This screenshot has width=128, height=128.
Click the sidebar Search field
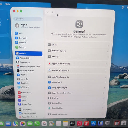click(x=27, y=19)
